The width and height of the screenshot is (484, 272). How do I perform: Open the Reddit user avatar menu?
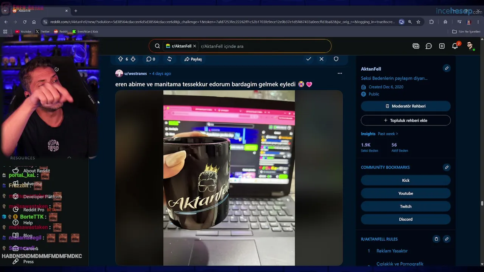tap(470, 46)
